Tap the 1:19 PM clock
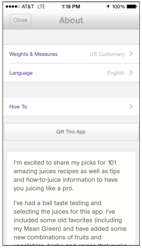Screen dimensions: 142x248 pyautogui.click(x=71, y=6)
